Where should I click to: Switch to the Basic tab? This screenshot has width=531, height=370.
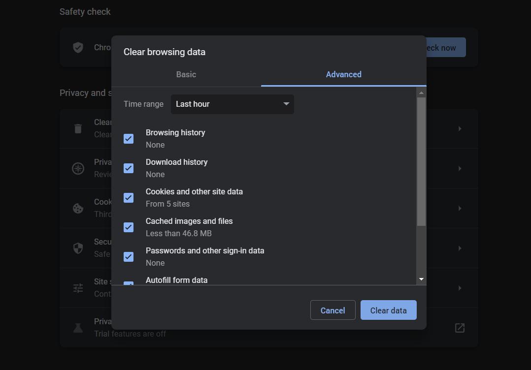pos(186,74)
